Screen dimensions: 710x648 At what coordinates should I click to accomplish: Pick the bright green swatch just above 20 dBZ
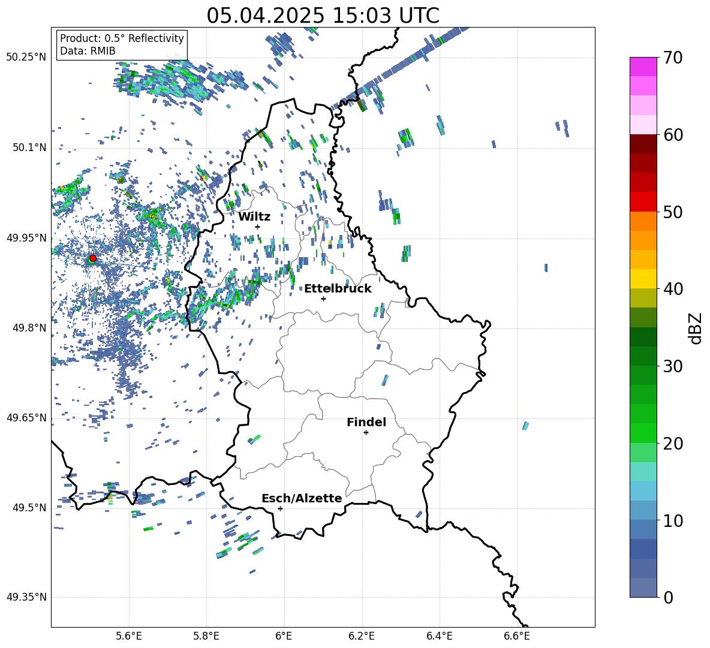643,433
